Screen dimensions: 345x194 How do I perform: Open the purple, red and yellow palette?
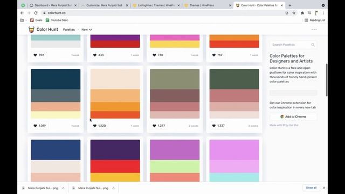[x=115, y=161]
